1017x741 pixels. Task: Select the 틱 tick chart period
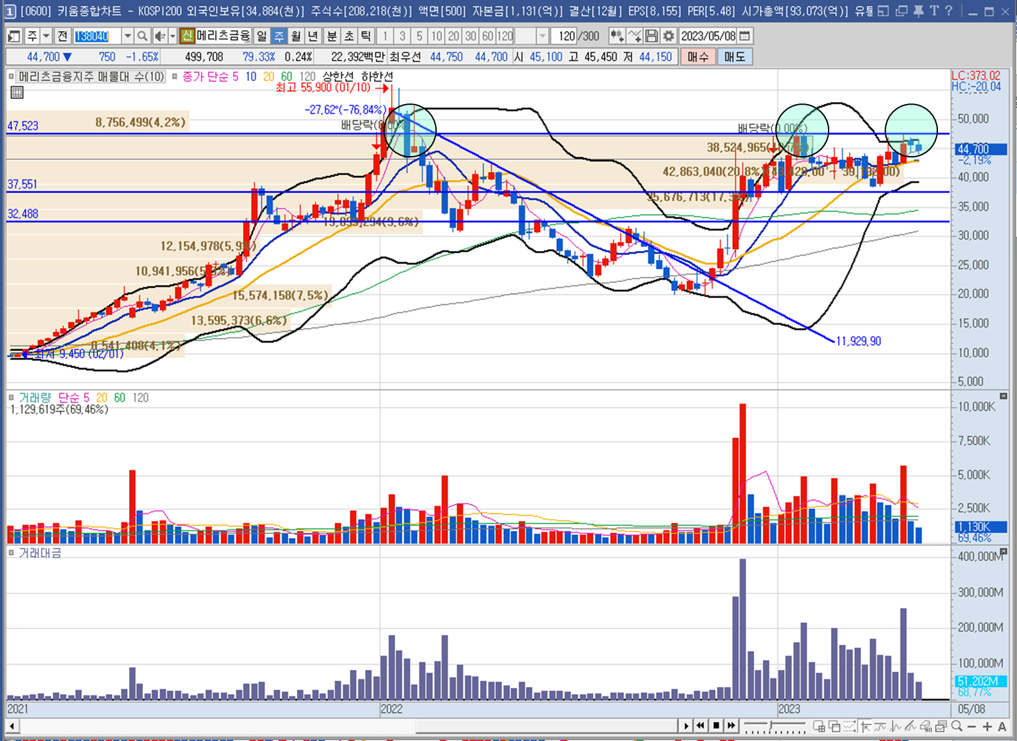pos(366,36)
